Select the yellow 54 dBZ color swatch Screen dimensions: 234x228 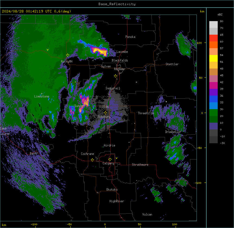coord(213,58)
